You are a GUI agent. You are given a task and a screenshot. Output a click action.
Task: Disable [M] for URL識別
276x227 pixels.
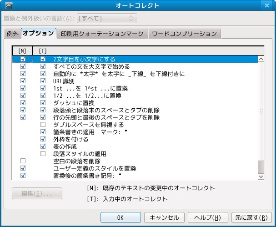coord(23,81)
